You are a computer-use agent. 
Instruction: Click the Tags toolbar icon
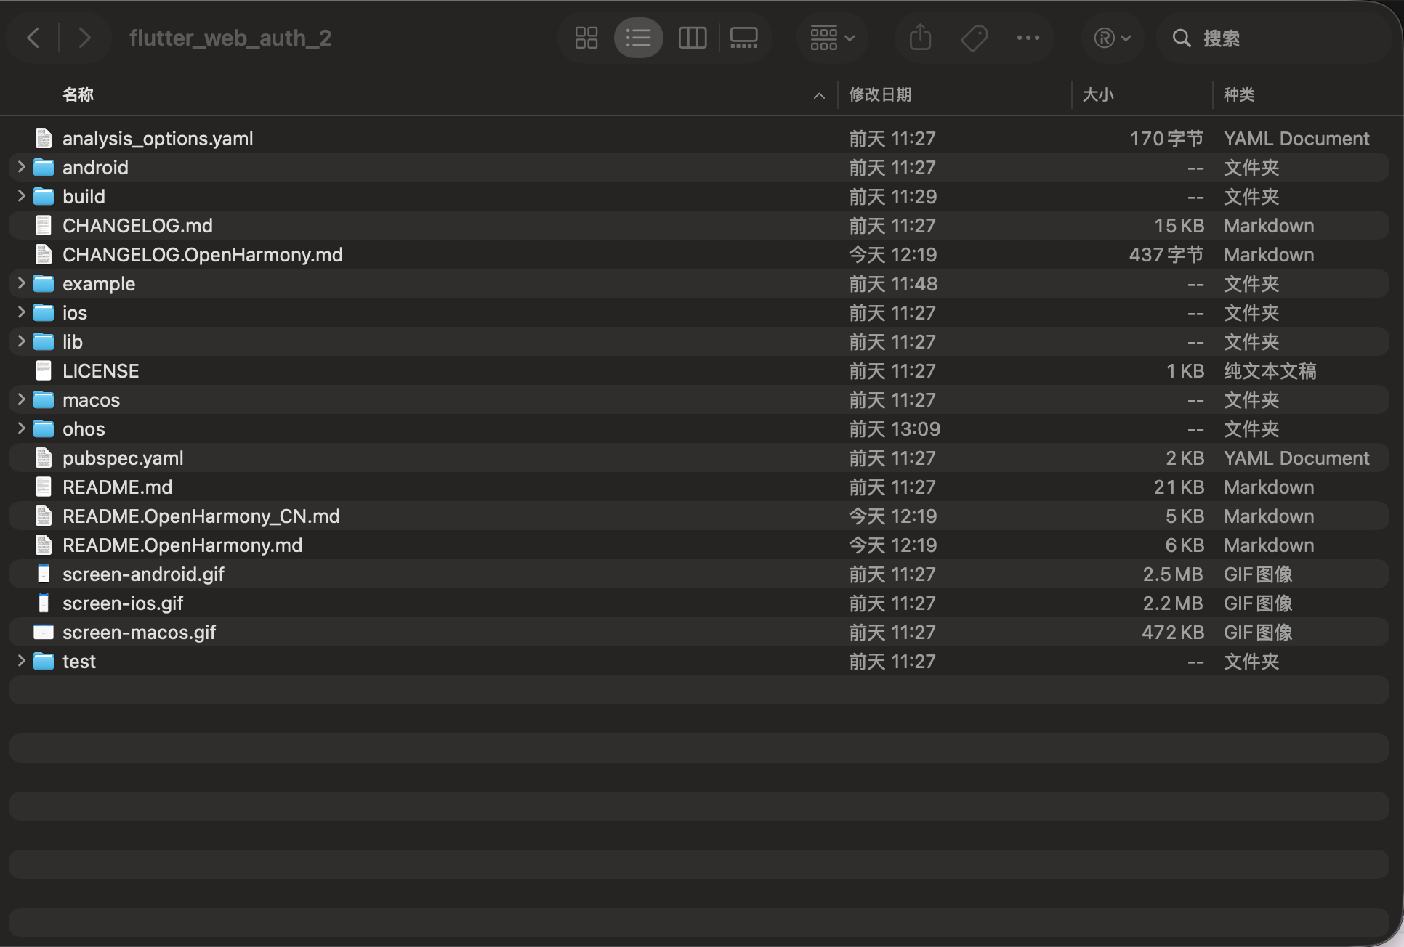(x=975, y=38)
